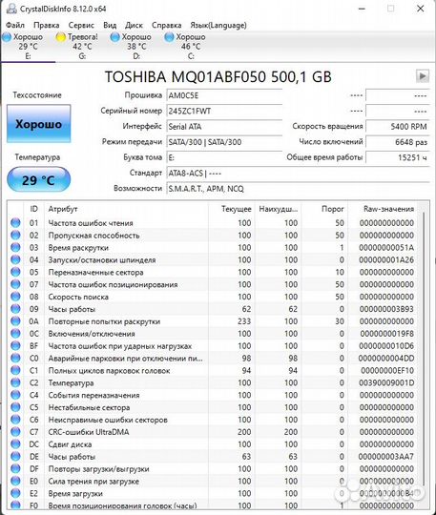Image resolution: width=436 pixels, height=515 pixels.
Task: Click status icon for C1 Полных циклов парковок
Action: click(15, 370)
